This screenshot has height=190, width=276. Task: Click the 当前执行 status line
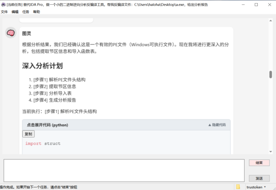[x=59, y=112]
